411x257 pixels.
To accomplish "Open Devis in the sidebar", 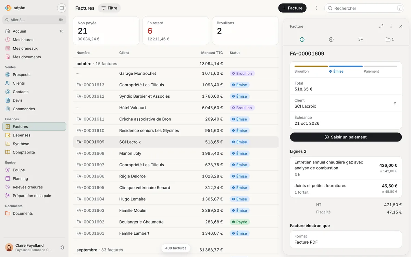I will point(34,100).
